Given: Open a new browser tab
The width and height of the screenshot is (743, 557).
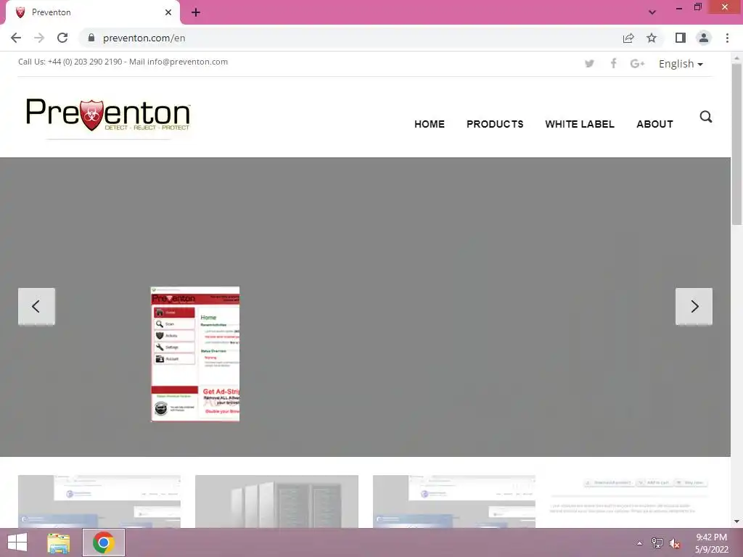Looking at the screenshot, I should [x=196, y=12].
